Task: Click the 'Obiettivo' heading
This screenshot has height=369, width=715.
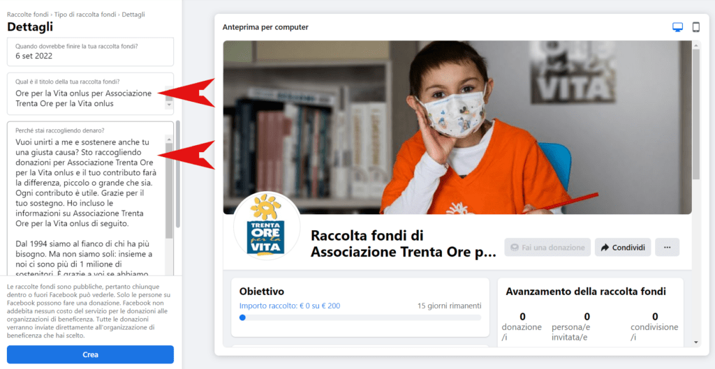Action: [x=262, y=291]
